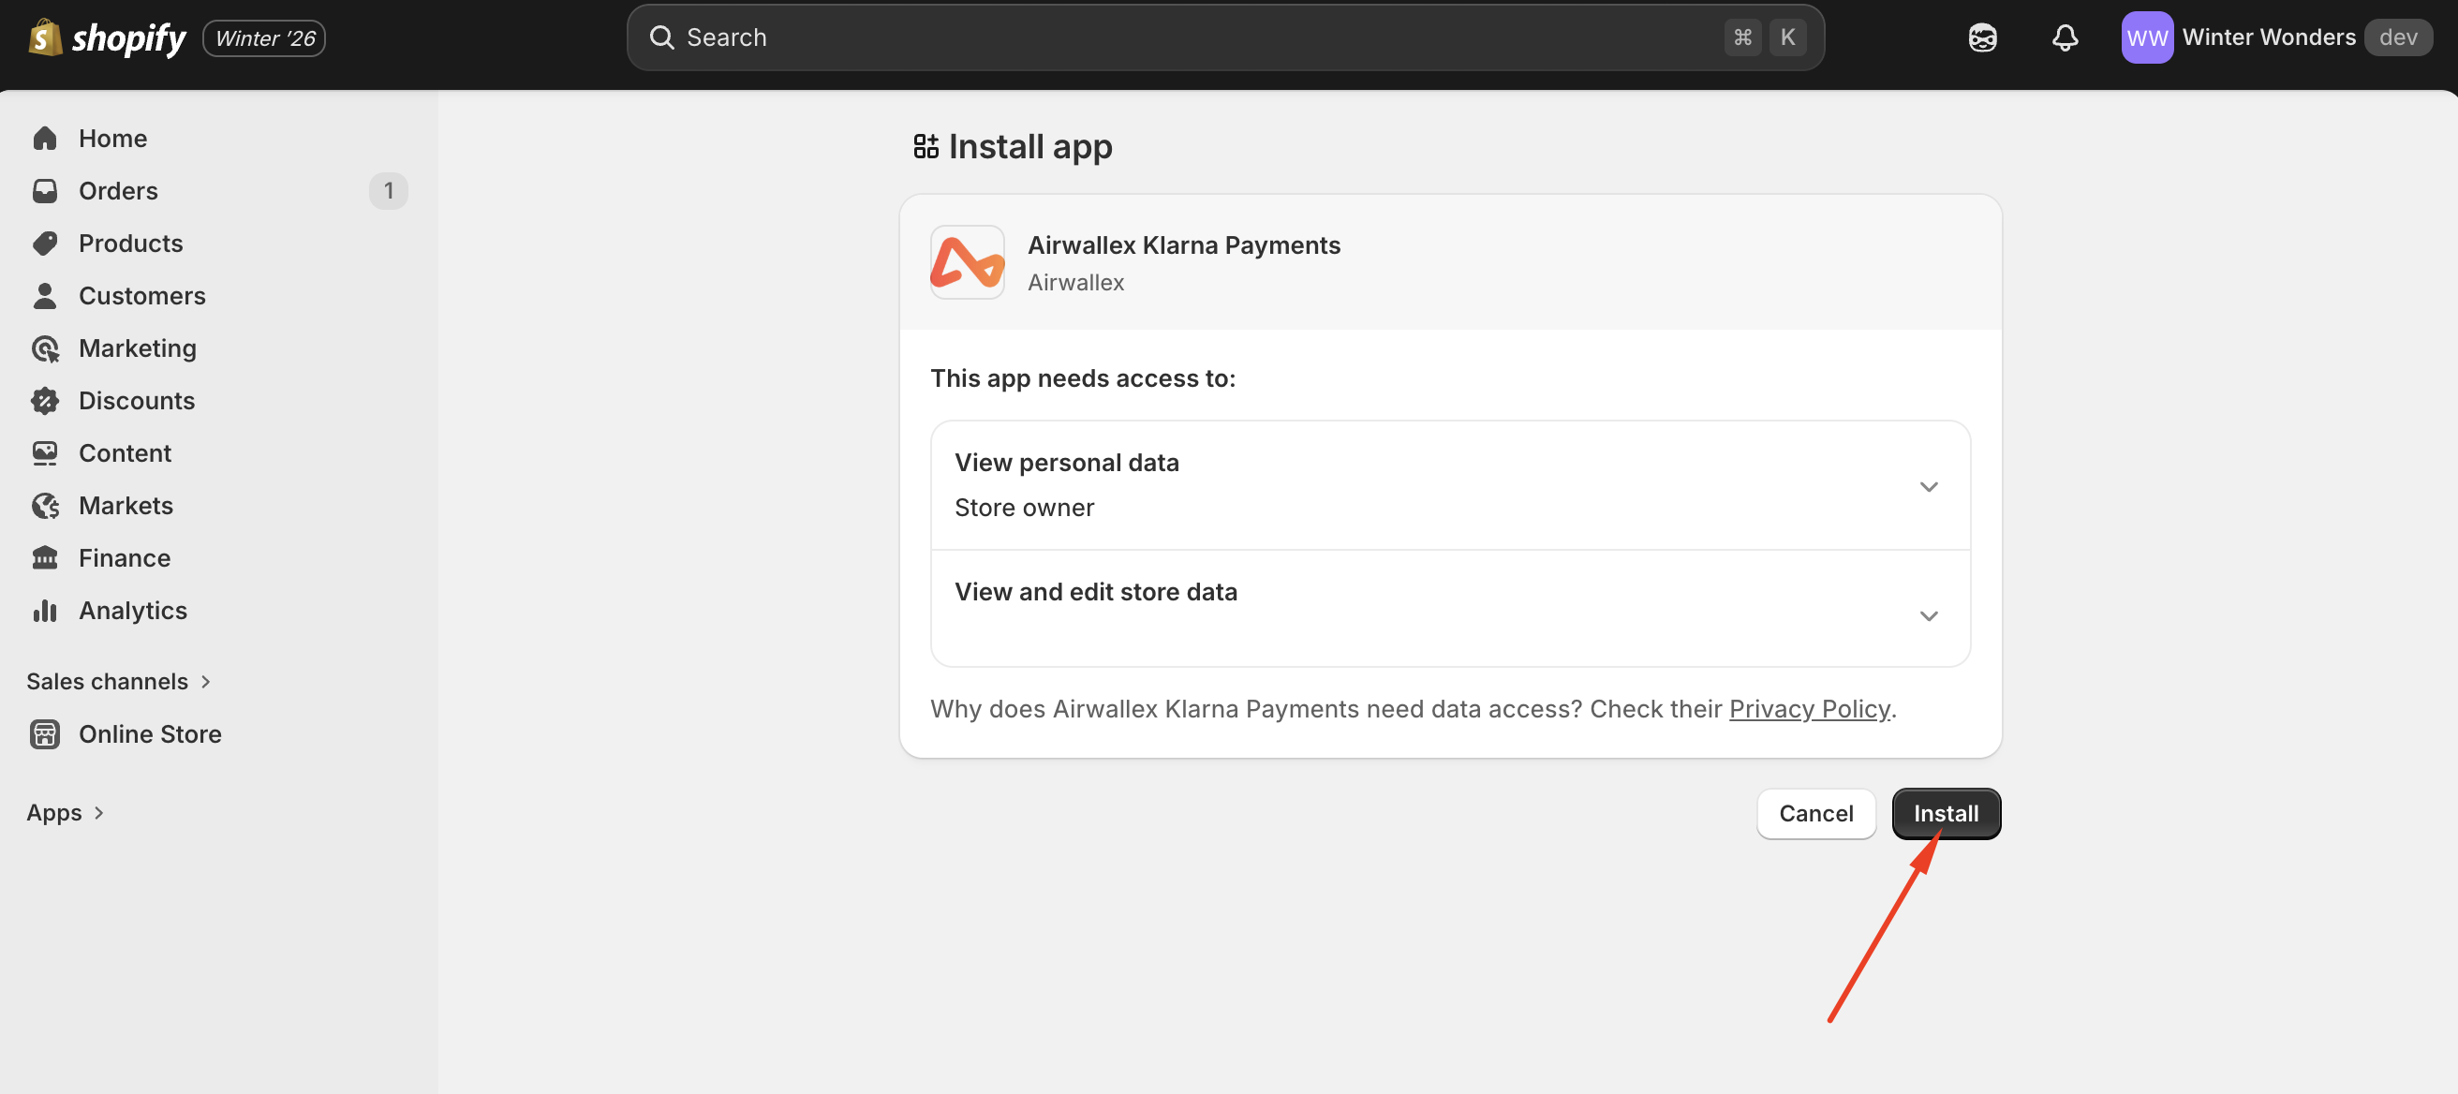
Task: Click the Home icon in sidebar
Action: (45, 139)
